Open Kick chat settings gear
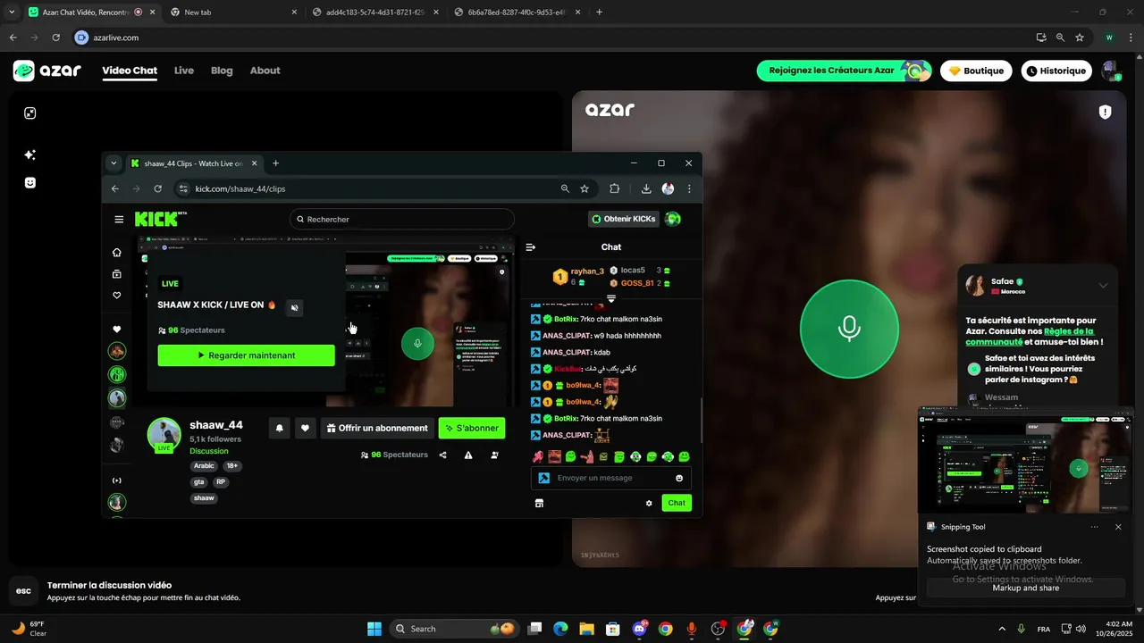 649,503
